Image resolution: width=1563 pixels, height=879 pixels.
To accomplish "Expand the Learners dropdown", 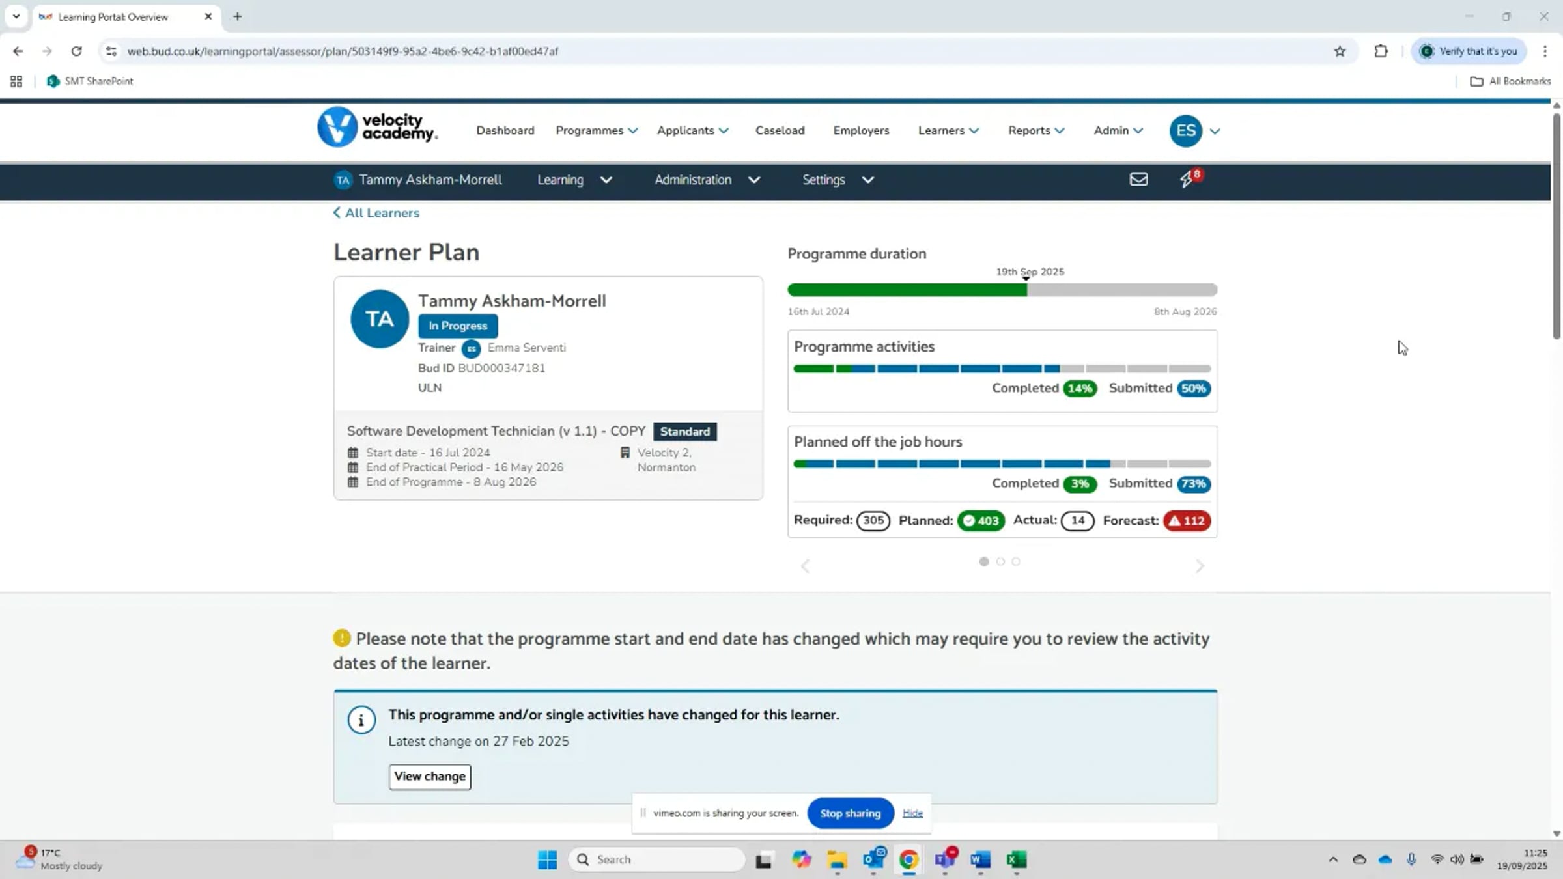I will 948,131.
